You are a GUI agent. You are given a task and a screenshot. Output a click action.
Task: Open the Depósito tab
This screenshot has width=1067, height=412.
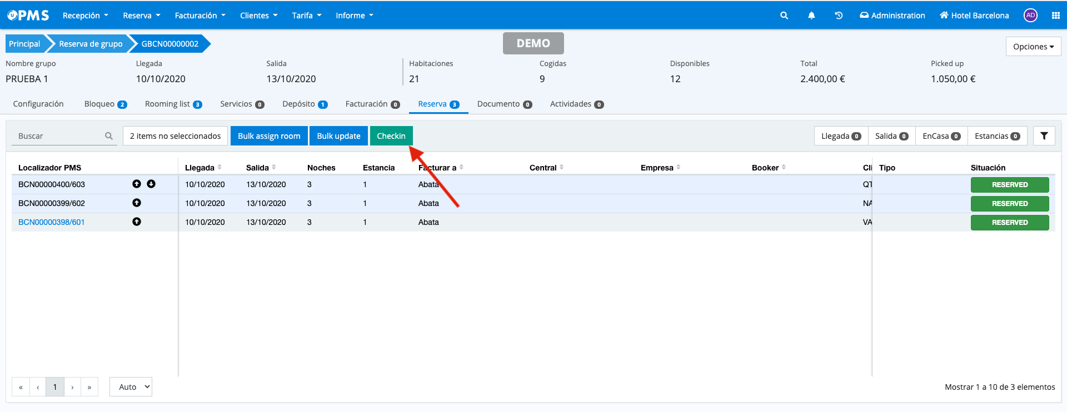pos(305,104)
